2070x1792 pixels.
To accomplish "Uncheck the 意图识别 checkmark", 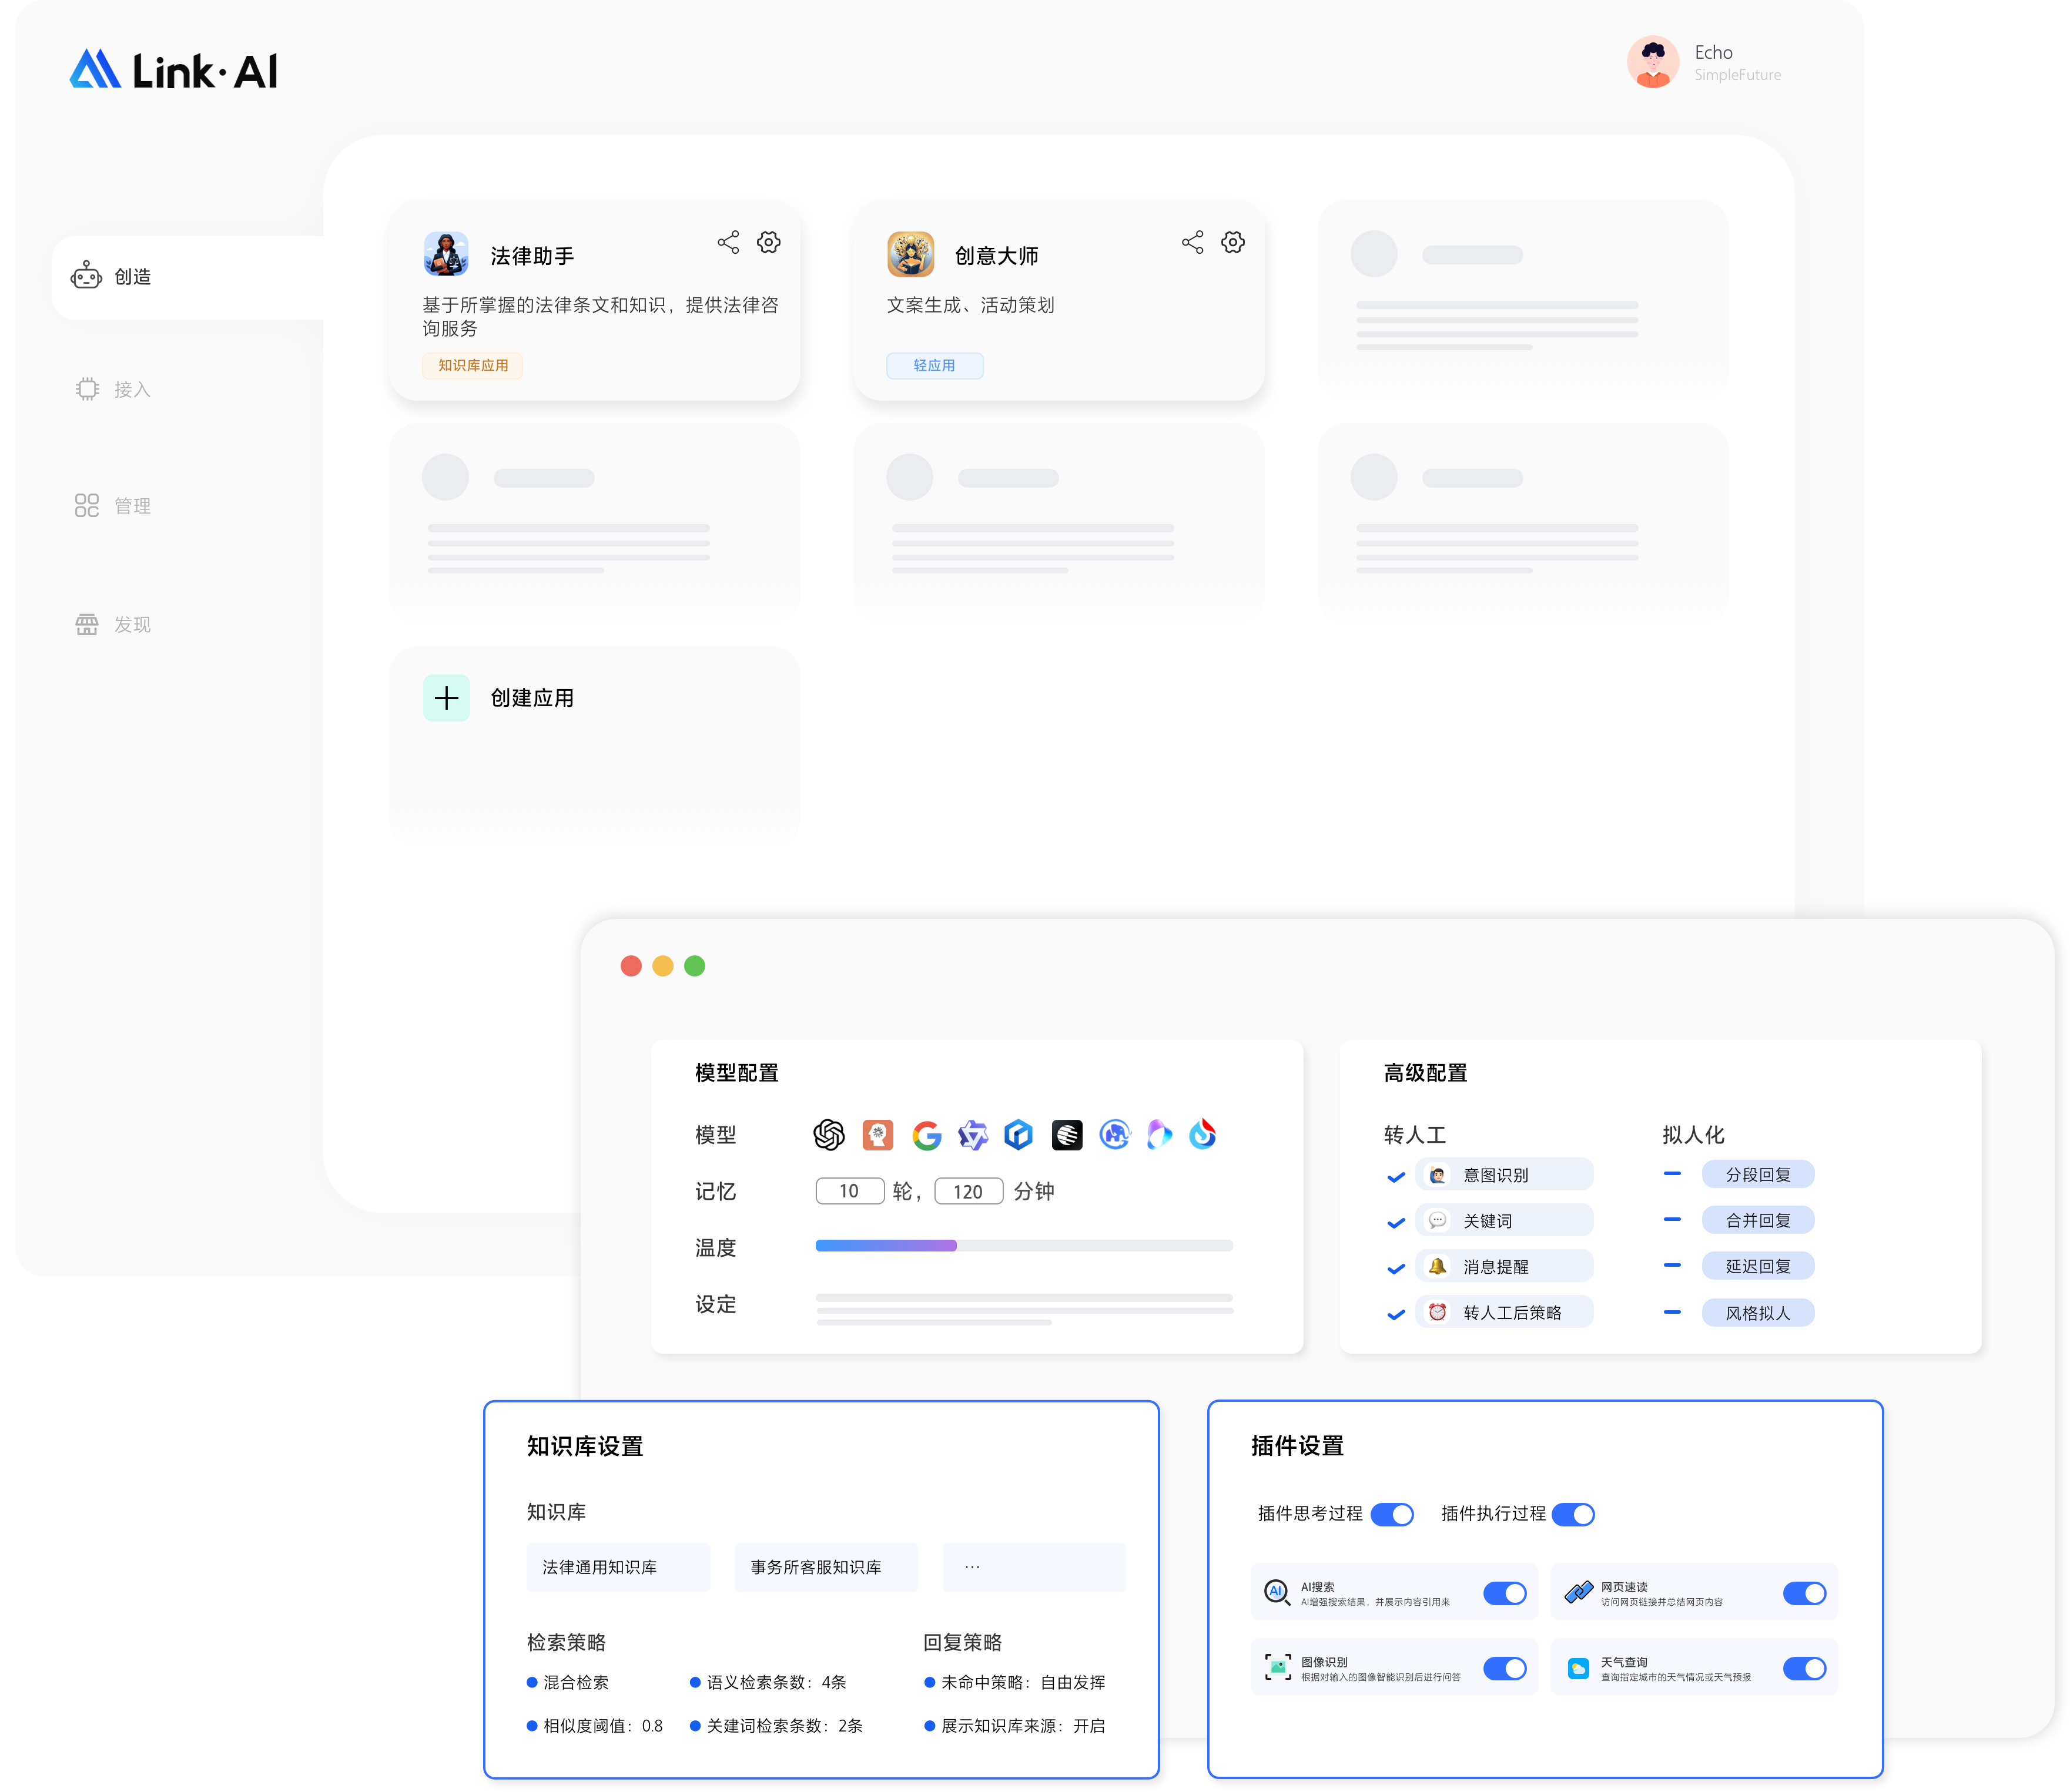I will click(x=1396, y=1177).
